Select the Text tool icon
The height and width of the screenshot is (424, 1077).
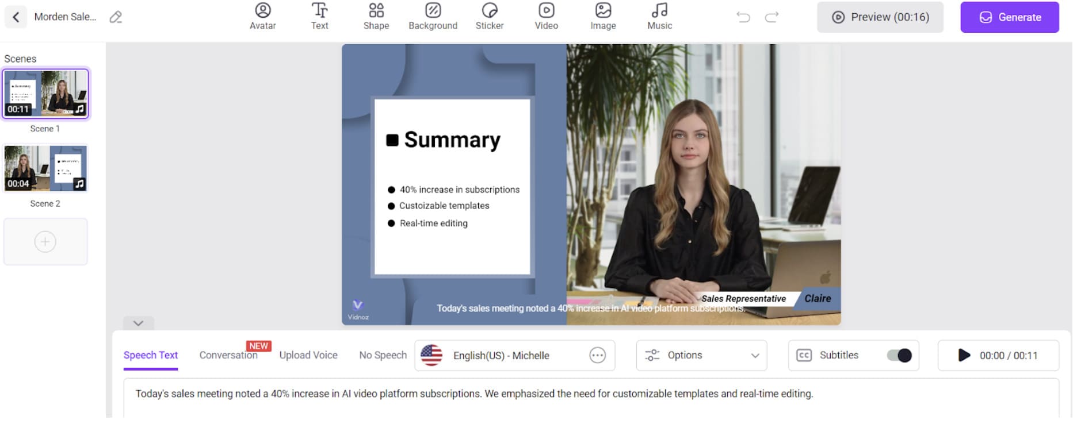(x=319, y=16)
